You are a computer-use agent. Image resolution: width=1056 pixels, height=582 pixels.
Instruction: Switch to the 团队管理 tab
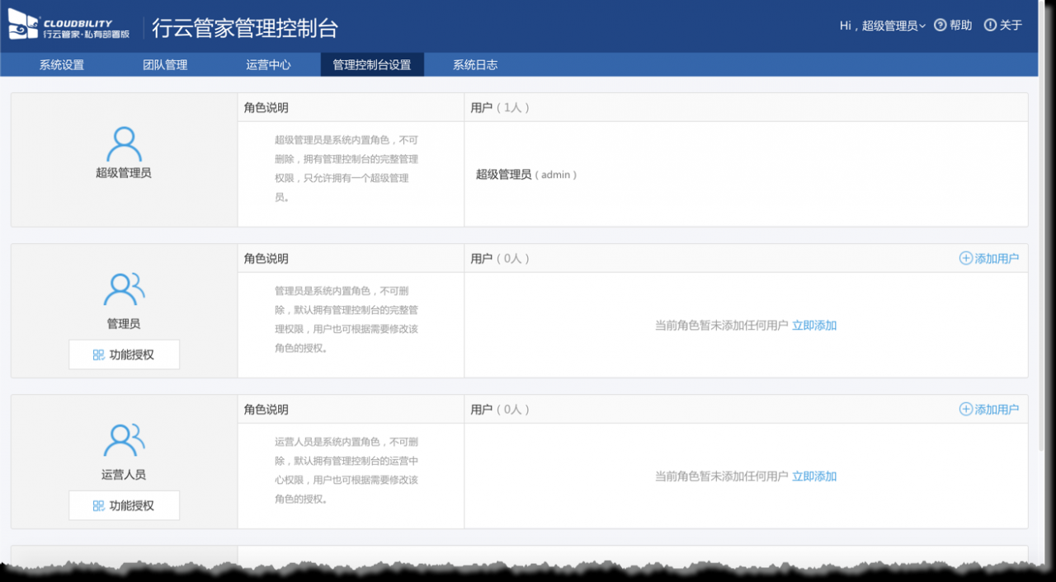(165, 65)
